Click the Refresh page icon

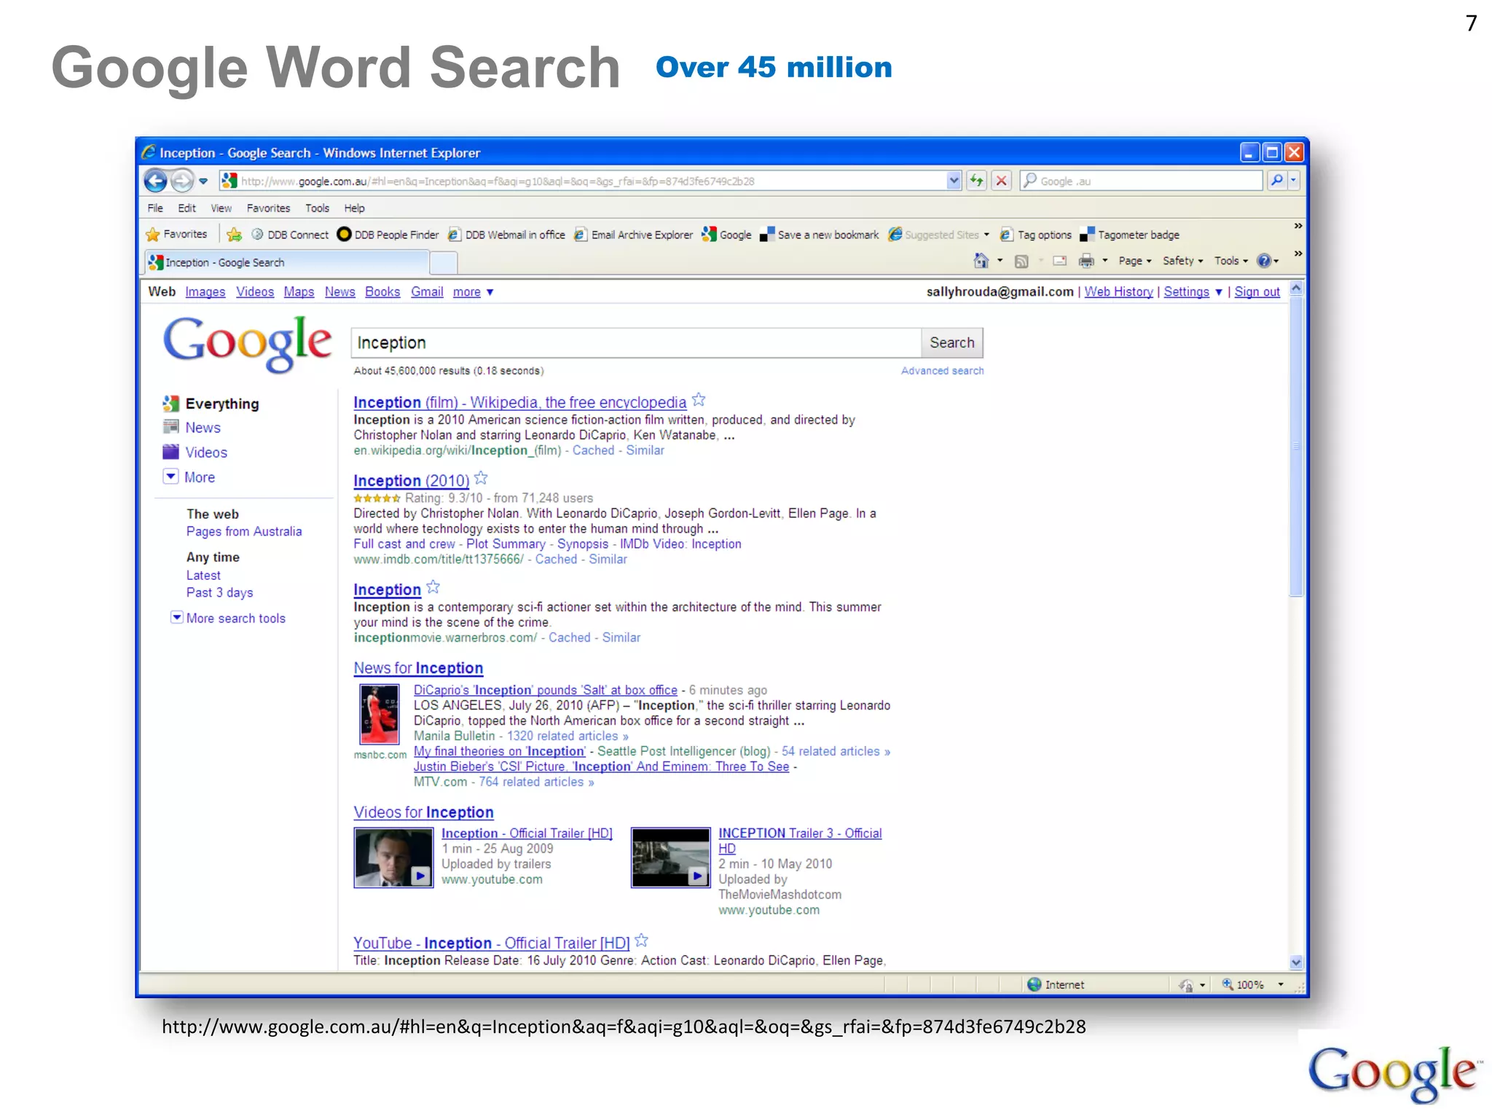[x=977, y=181]
